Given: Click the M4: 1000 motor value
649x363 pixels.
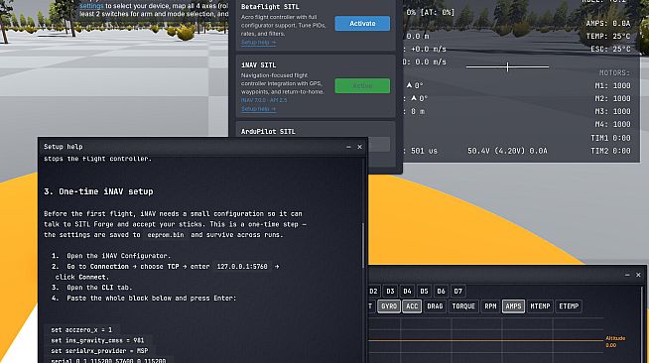Looking at the screenshot, I should (613, 124).
